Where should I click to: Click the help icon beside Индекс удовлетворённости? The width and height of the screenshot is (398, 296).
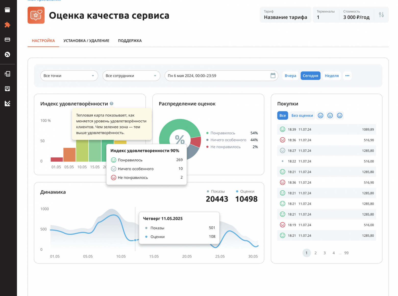click(x=111, y=104)
